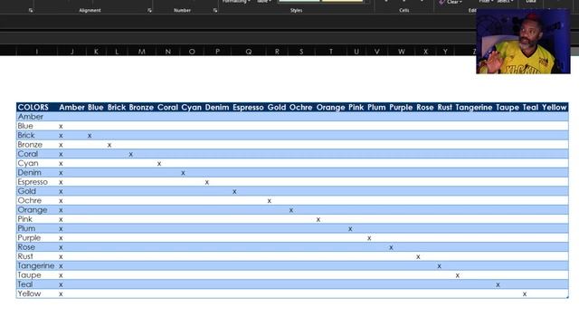This screenshot has width=579, height=326.
Task: Select the Plum row label cell
Action: click(x=37, y=228)
